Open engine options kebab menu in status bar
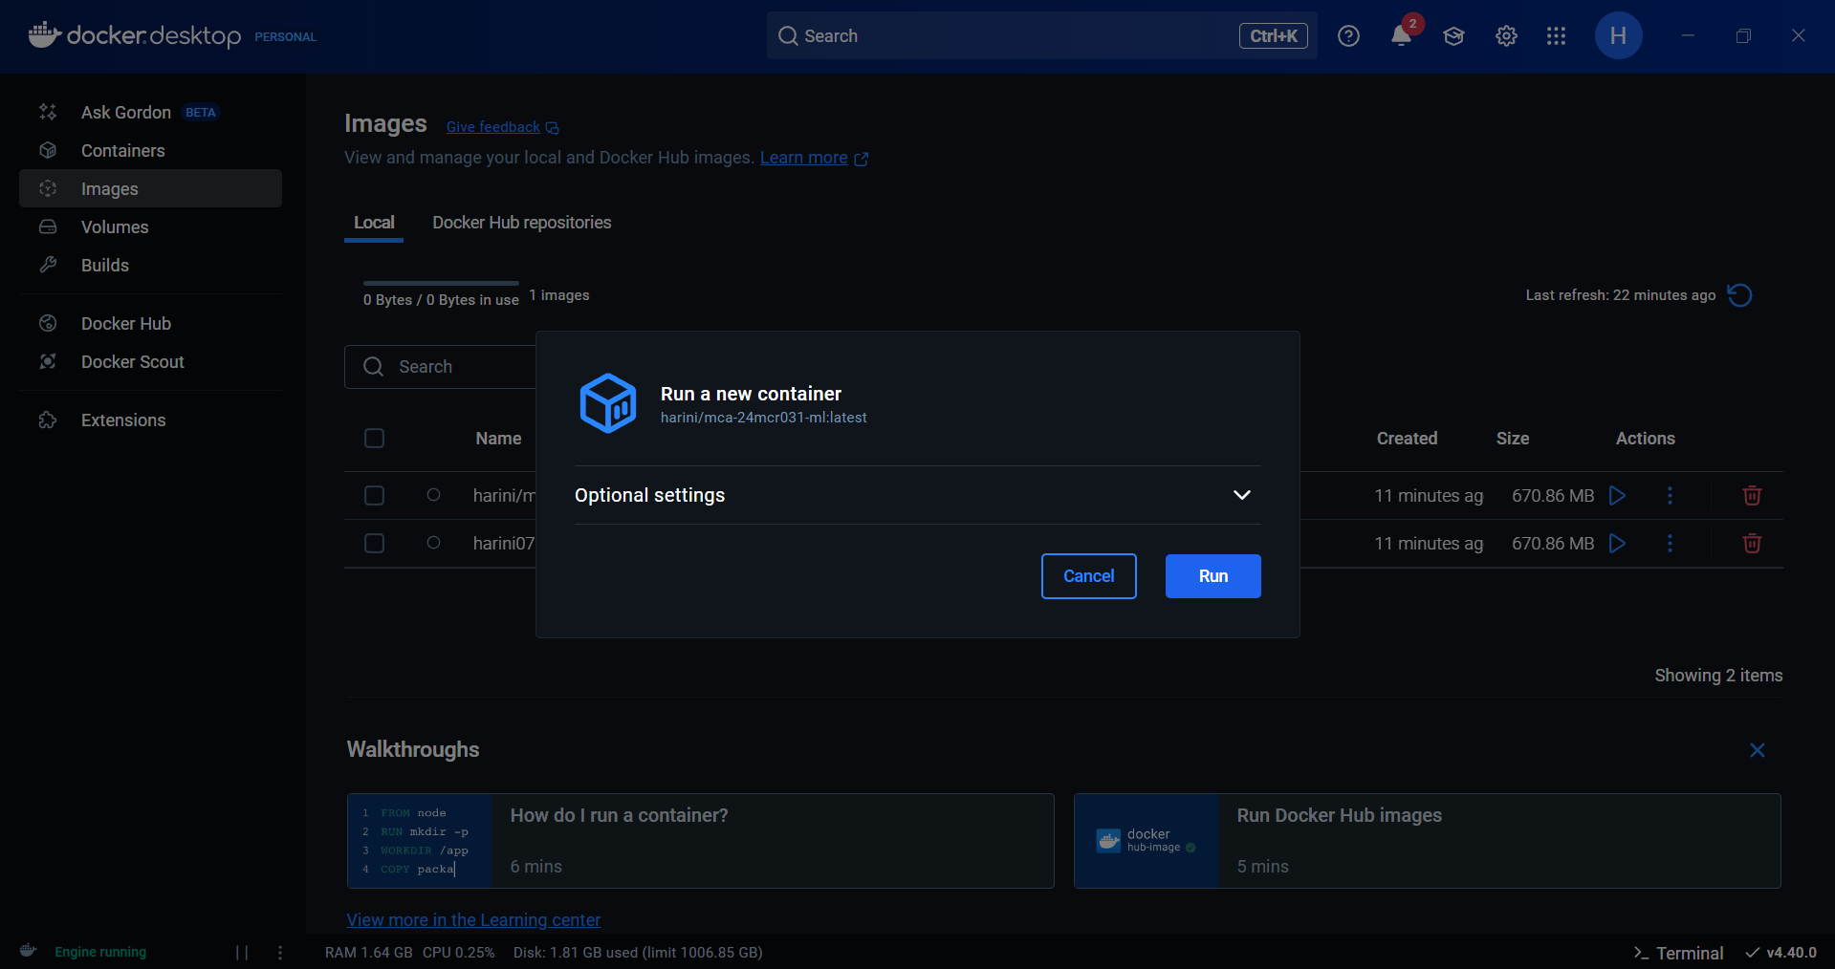Screen dimensions: 1835x969 click(x=280, y=952)
